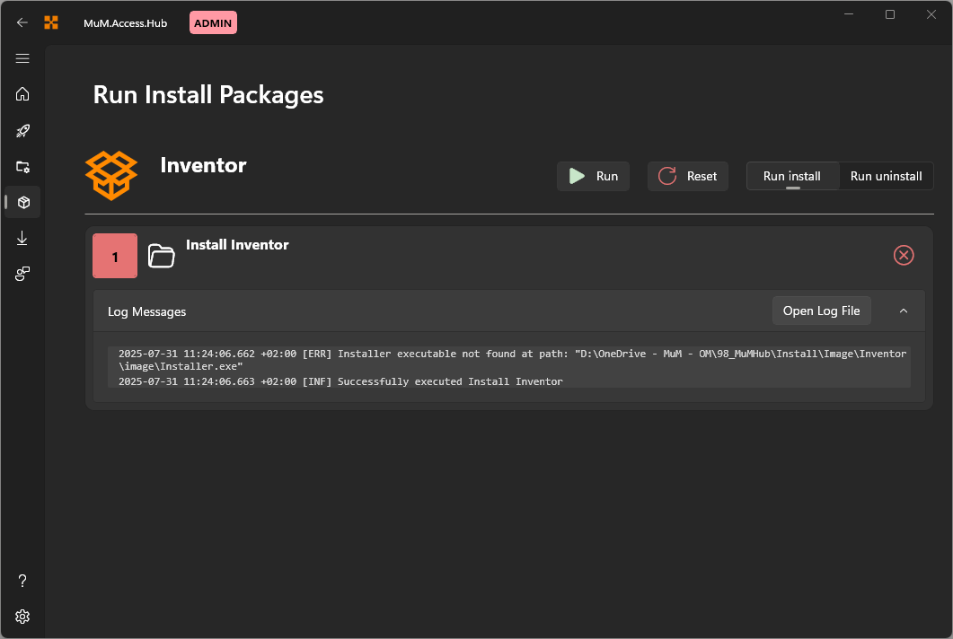The image size is (953, 639).
Task: Click the orange Inventor package icon
Action: 111,176
